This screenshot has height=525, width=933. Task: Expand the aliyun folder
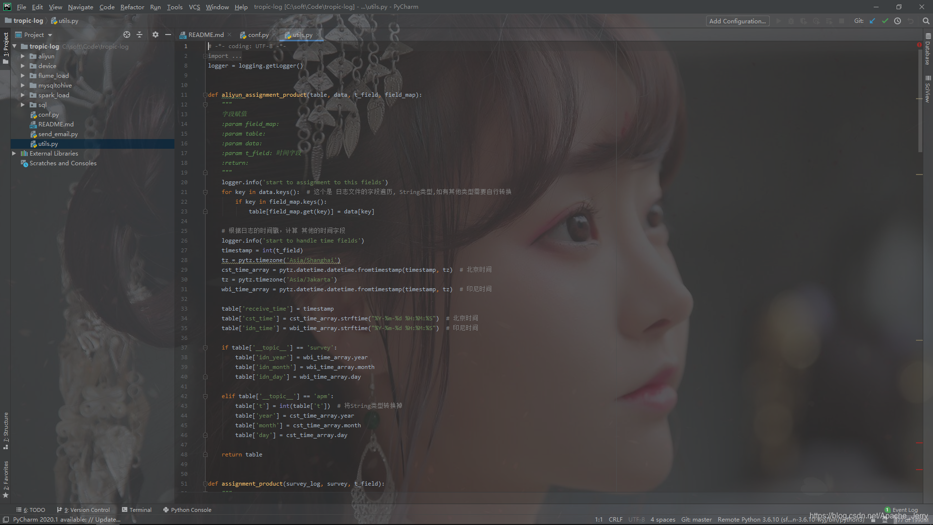point(22,56)
